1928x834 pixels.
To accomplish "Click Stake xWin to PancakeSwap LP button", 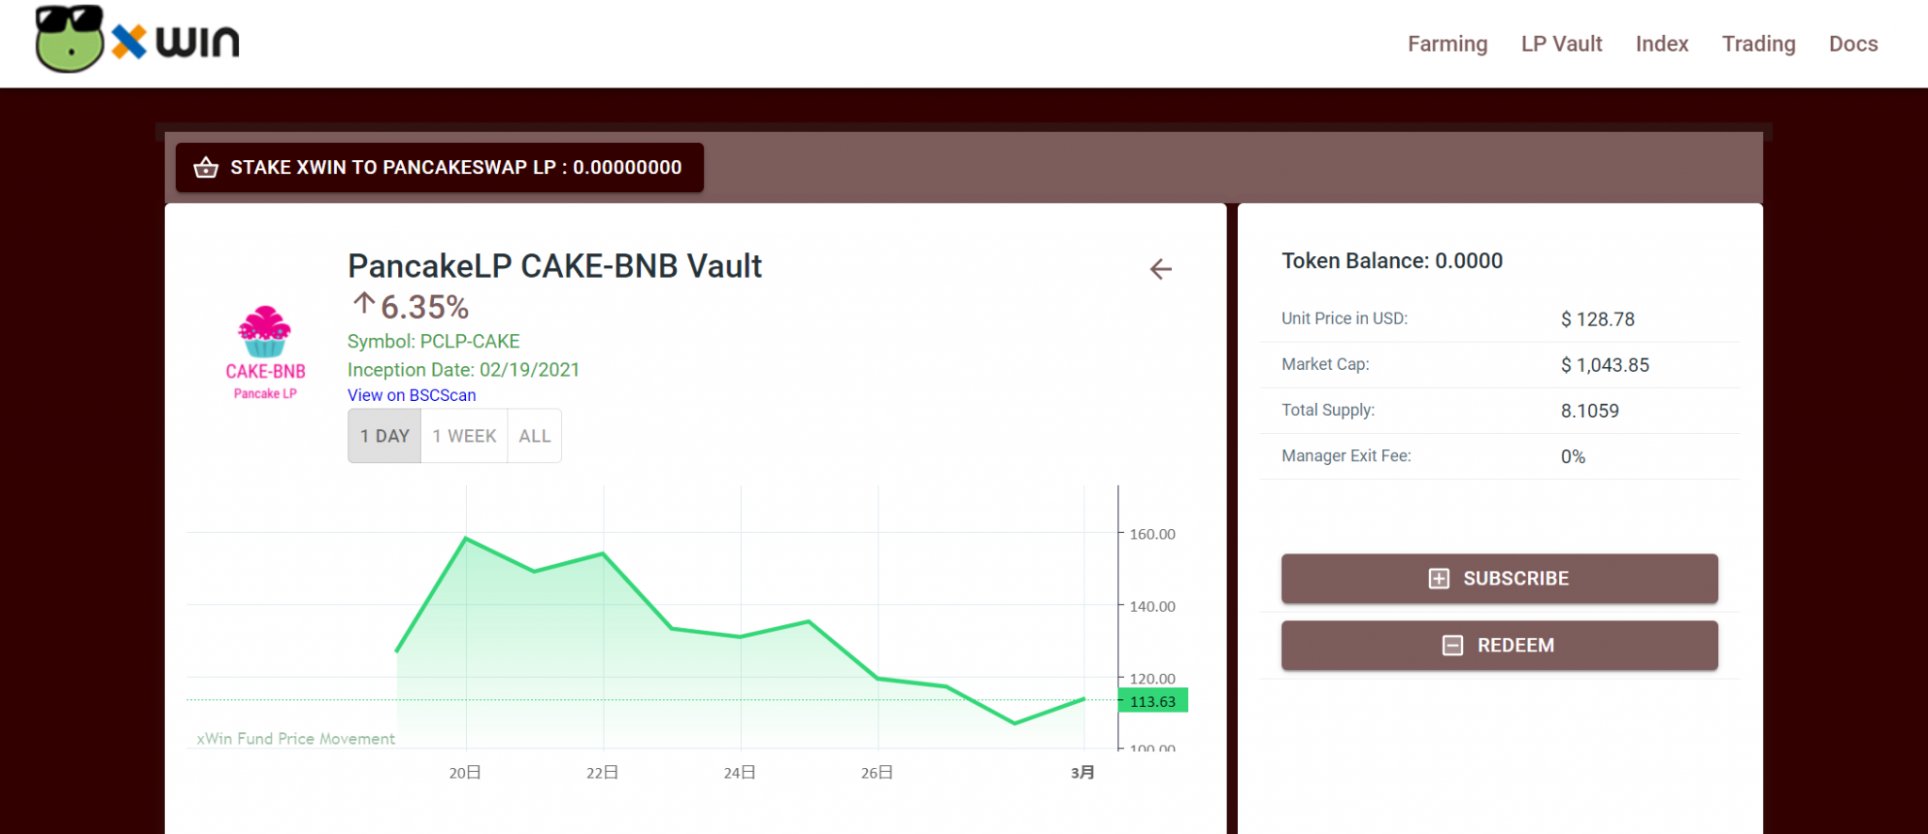I will tap(440, 168).
